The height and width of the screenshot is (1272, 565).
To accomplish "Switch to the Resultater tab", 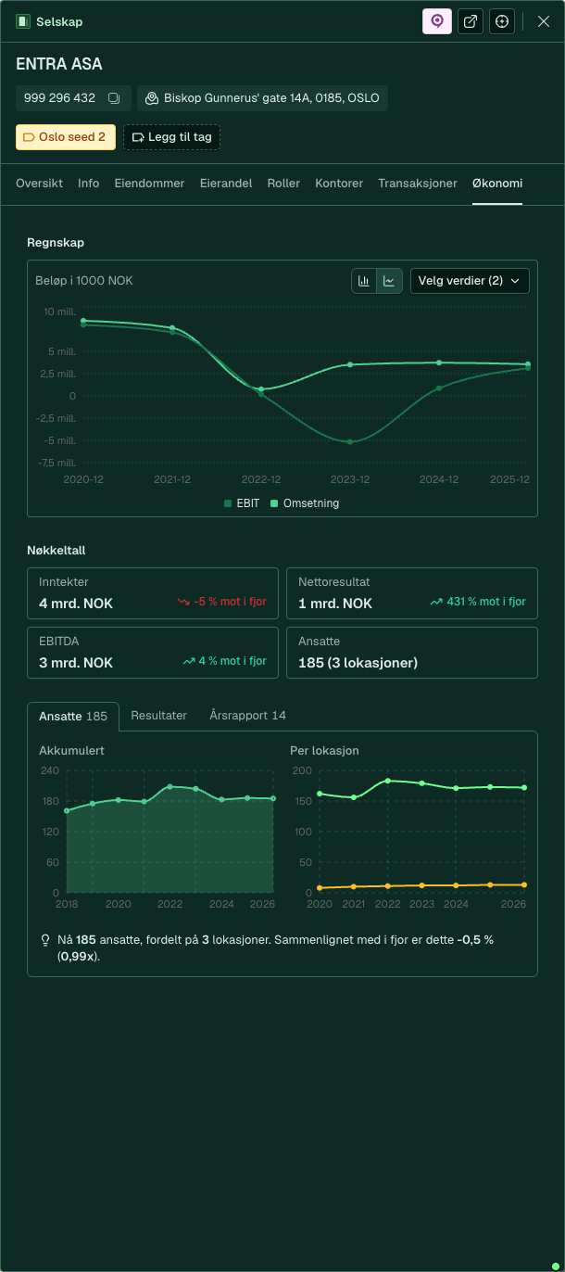I will point(159,716).
